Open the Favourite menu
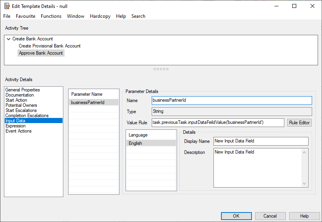This screenshot has width=322, height=222. (x=25, y=16)
